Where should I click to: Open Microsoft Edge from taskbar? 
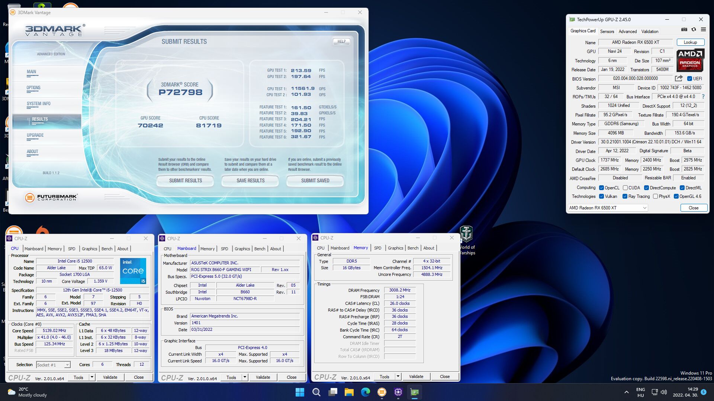click(365, 392)
